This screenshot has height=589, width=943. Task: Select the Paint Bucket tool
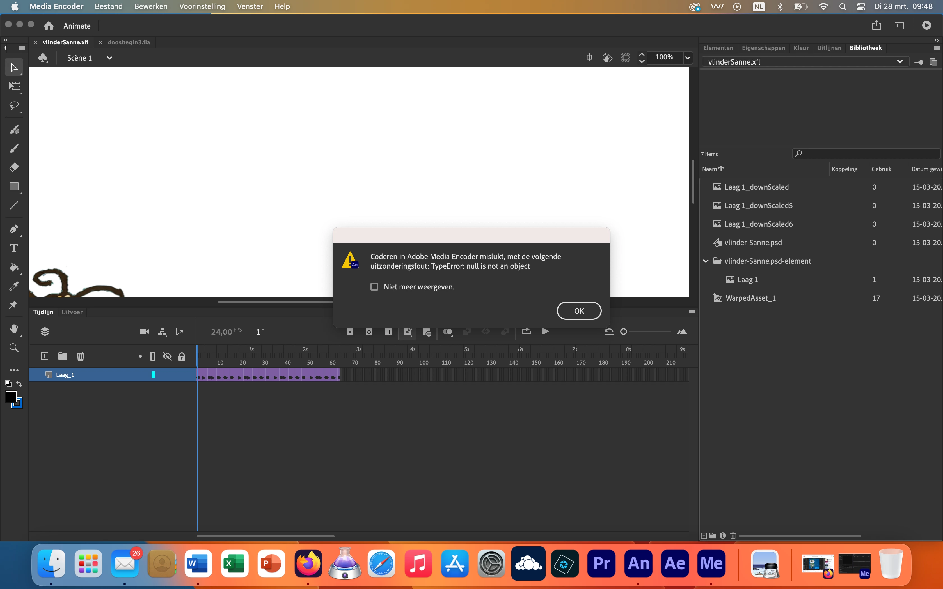coord(14,267)
